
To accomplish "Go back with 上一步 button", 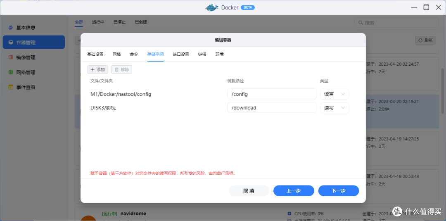I will (x=294, y=191).
